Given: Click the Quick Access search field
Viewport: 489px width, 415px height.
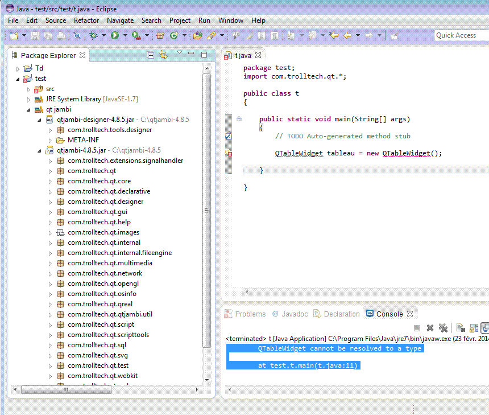Looking at the screenshot, I should [462, 35].
